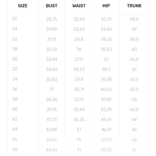Viewport: 156px width, 156px height.
Task: Click the SIZE column header
Action: pos(23,6)
